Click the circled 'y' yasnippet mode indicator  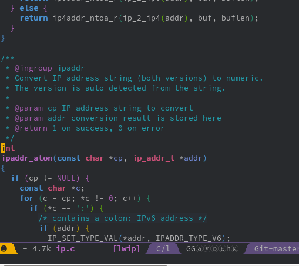pos(207,249)
